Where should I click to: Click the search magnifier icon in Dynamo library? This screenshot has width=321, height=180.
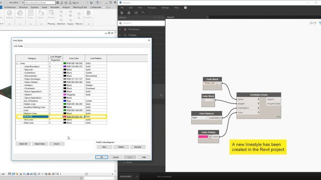tap(120, 23)
